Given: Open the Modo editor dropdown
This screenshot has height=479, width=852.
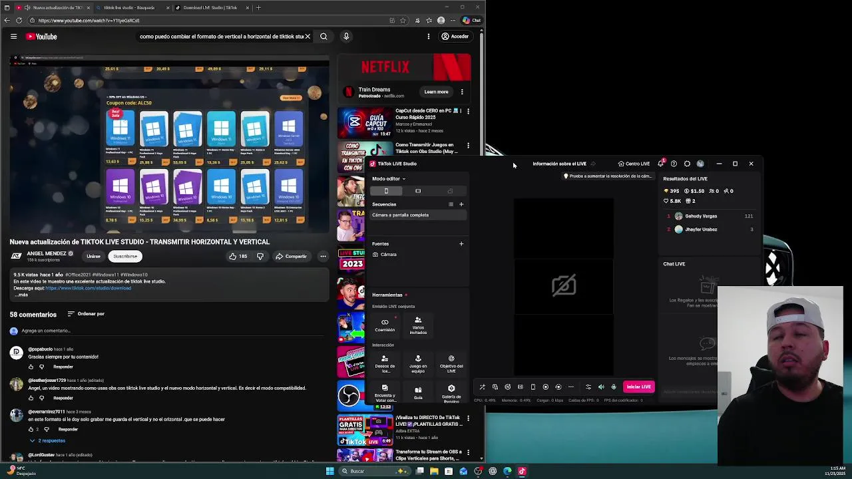Looking at the screenshot, I should (389, 178).
